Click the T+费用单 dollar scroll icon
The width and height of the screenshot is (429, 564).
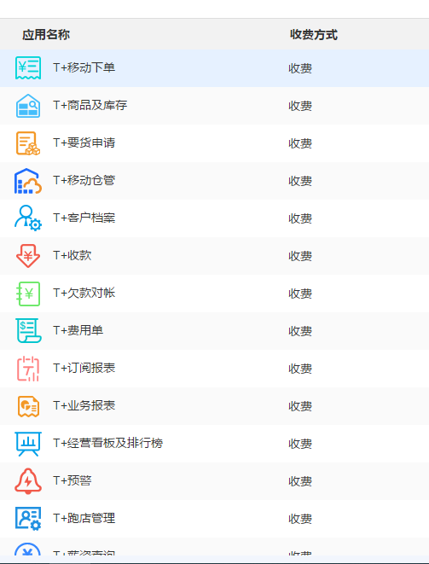coord(28,331)
